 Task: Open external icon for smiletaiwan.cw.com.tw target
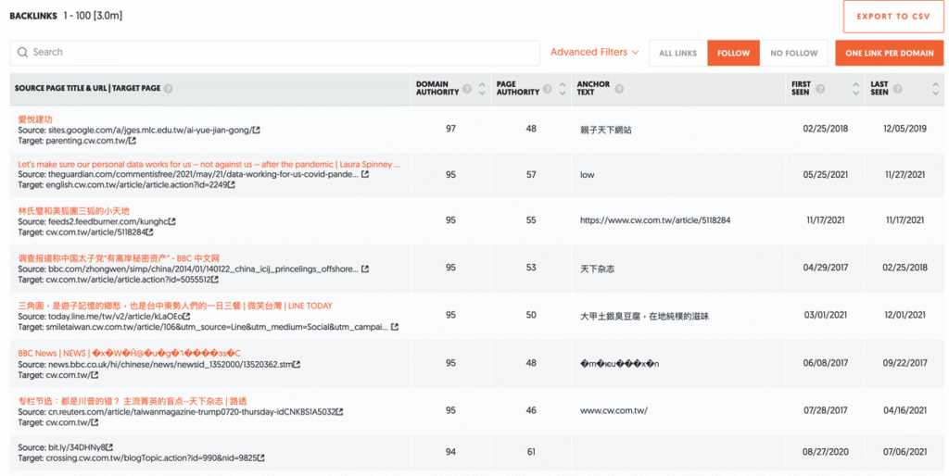(x=395, y=327)
